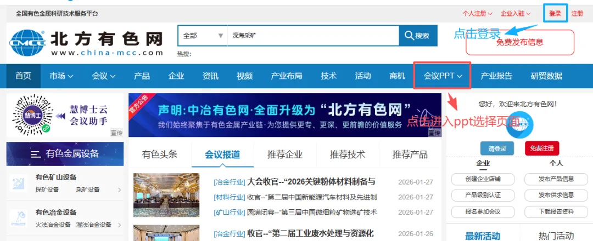Click the red 免费注册 button

(x=542, y=148)
